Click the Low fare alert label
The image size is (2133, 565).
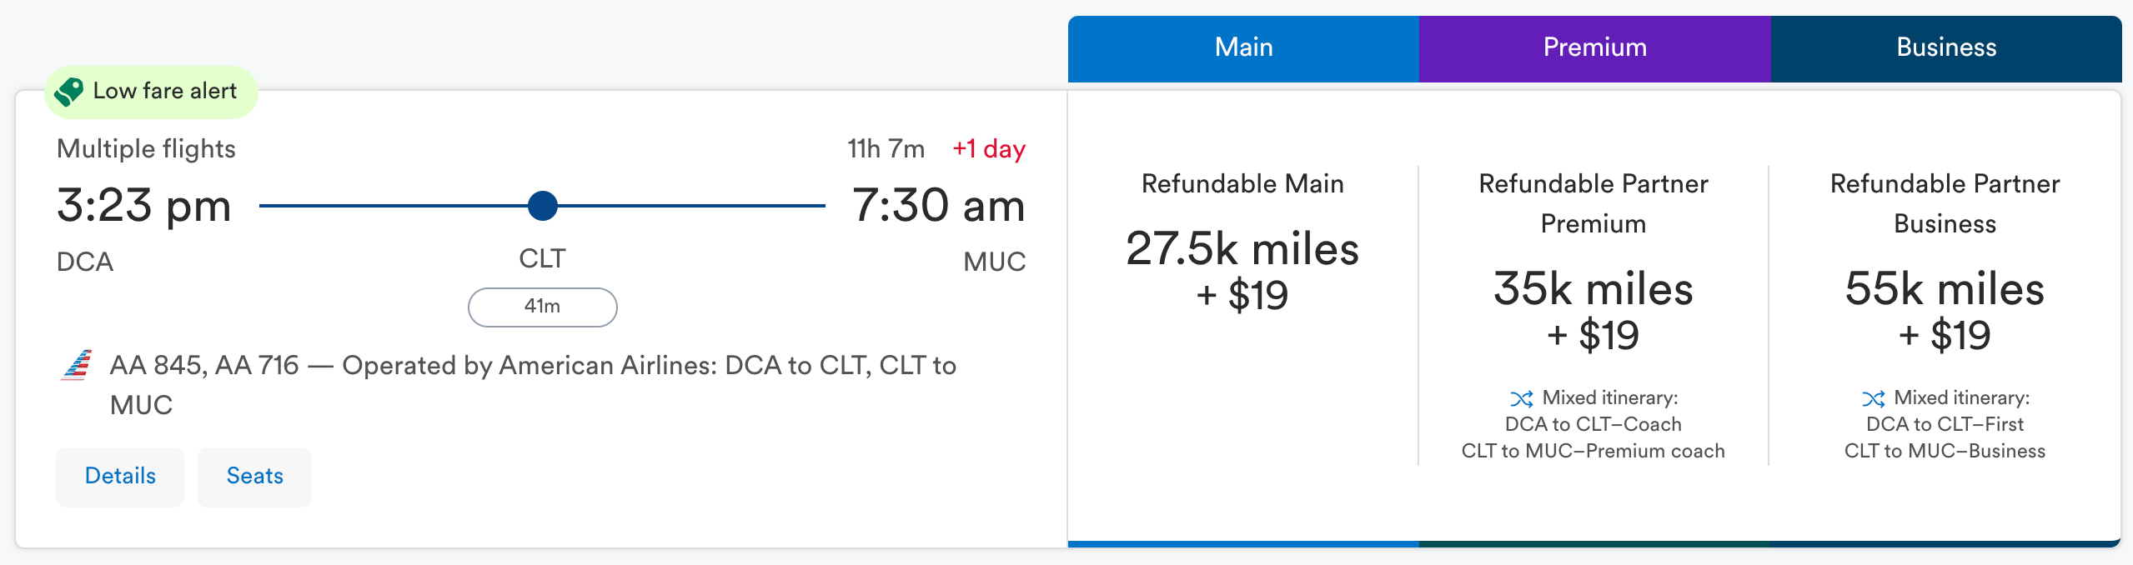[x=165, y=91]
